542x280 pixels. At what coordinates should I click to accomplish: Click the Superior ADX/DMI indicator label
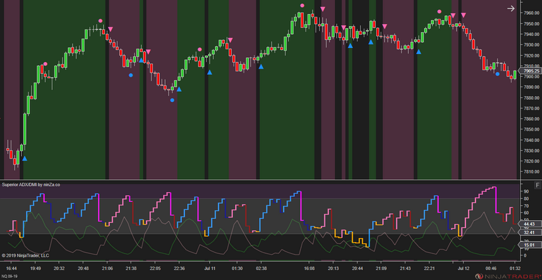31,185
